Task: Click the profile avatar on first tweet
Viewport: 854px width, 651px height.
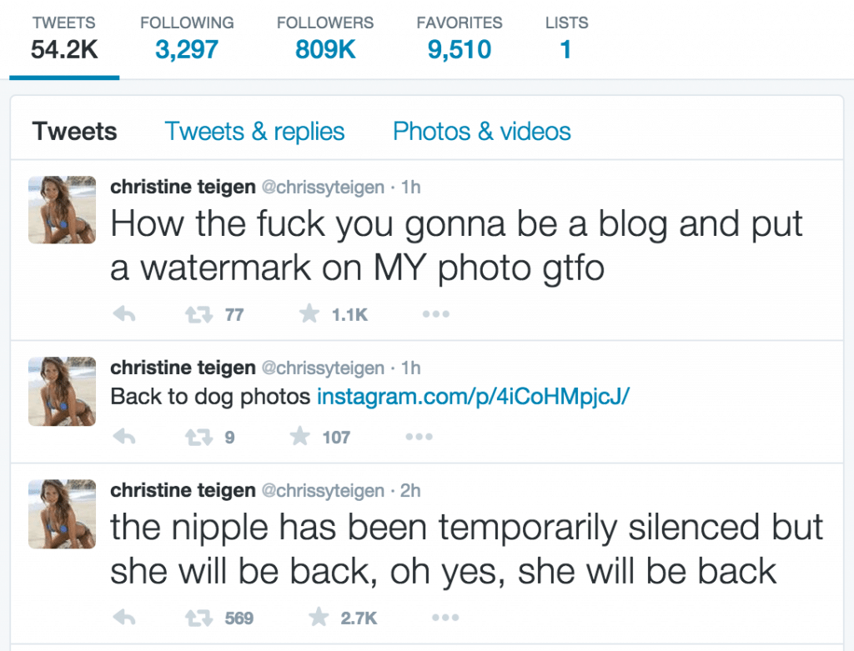Action: 62,209
